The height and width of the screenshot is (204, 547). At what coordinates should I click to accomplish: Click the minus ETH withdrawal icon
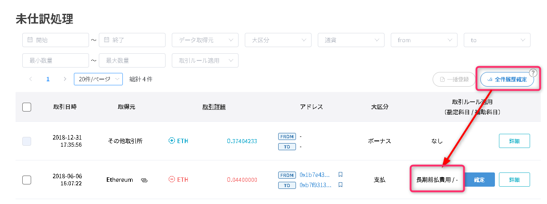pos(172,180)
